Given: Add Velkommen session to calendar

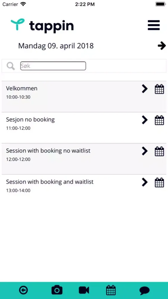Looking at the screenshot, I should pos(159,89).
